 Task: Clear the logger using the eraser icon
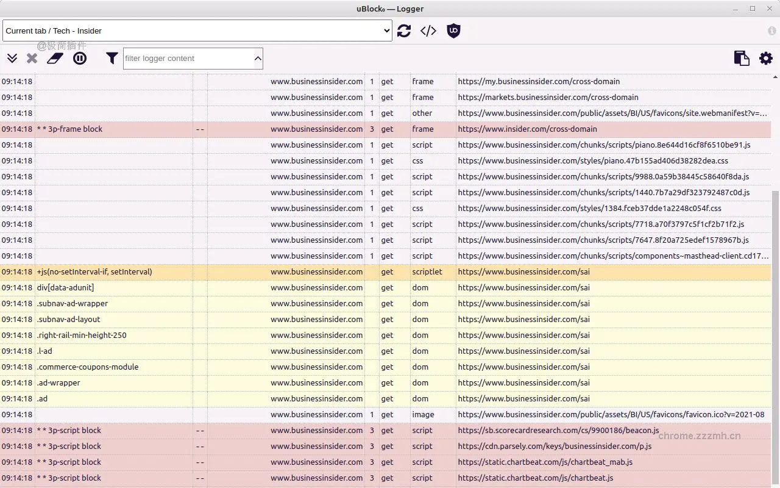point(55,58)
